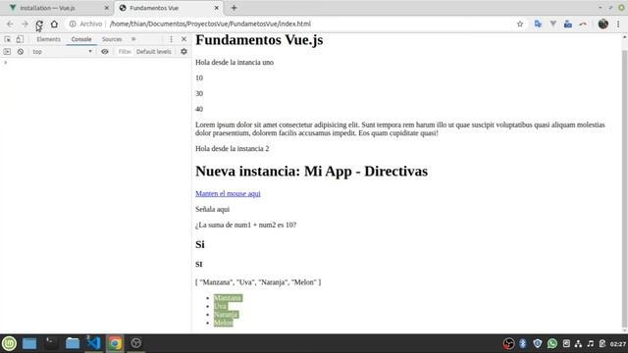Show more DevTools panels
Image resolution: width=628 pixels, height=353 pixels.
[133, 39]
